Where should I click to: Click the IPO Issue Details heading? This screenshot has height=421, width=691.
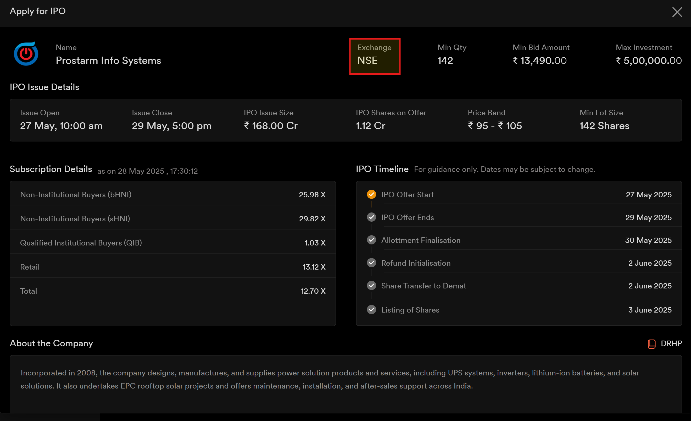[x=44, y=87]
